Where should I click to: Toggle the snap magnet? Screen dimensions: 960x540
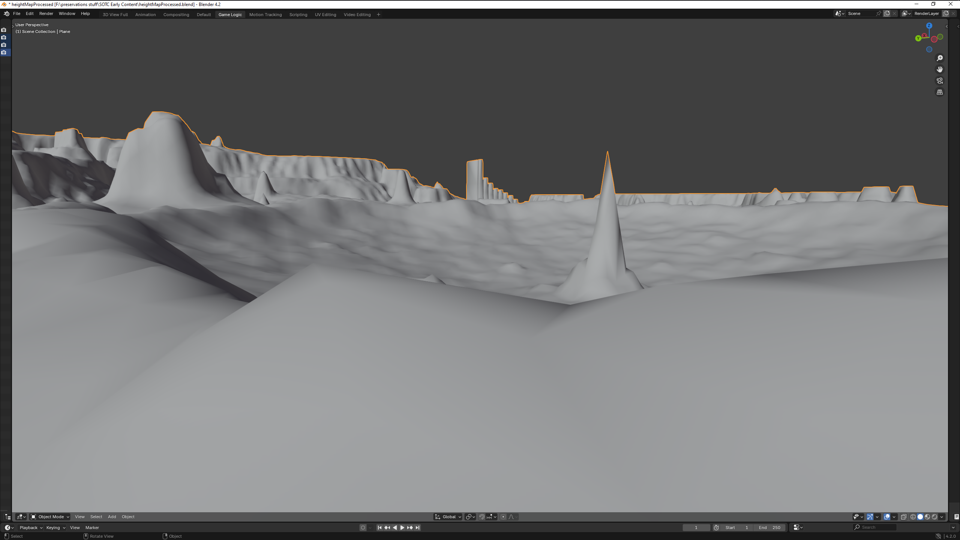482,517
